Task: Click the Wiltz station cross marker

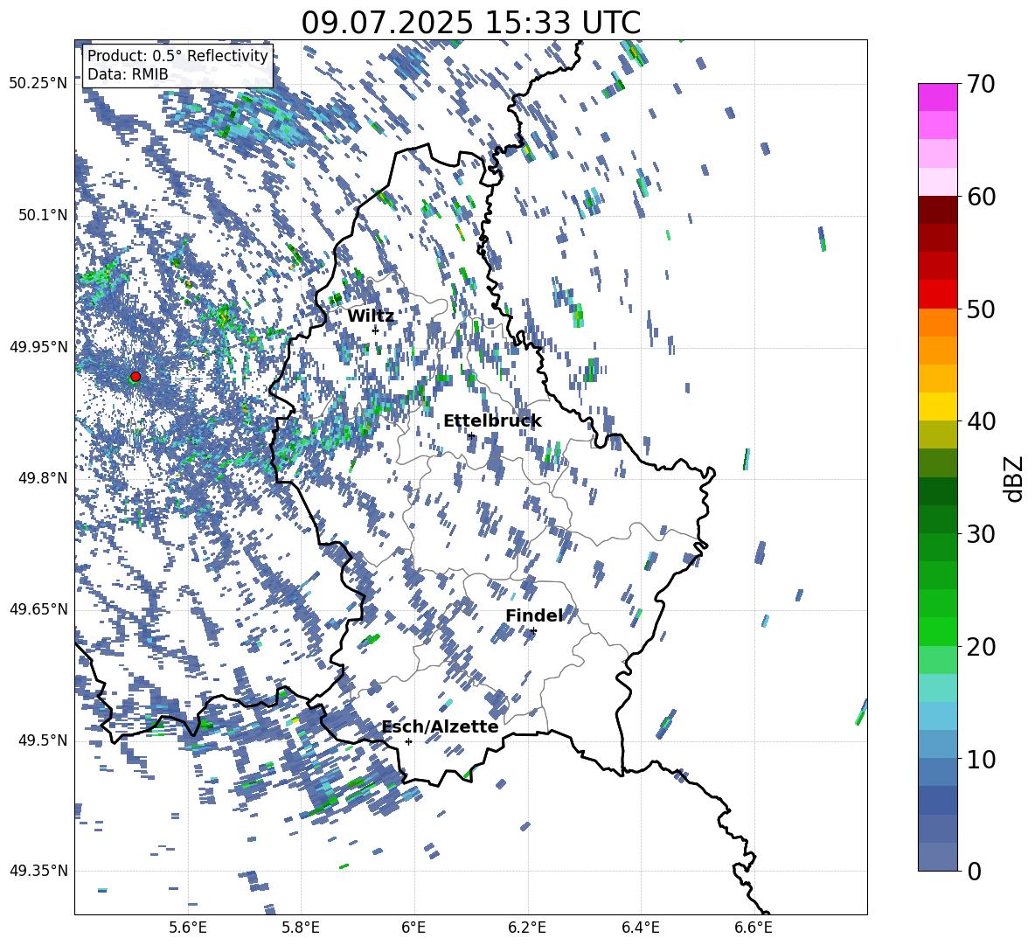Action: click(376, 330)
